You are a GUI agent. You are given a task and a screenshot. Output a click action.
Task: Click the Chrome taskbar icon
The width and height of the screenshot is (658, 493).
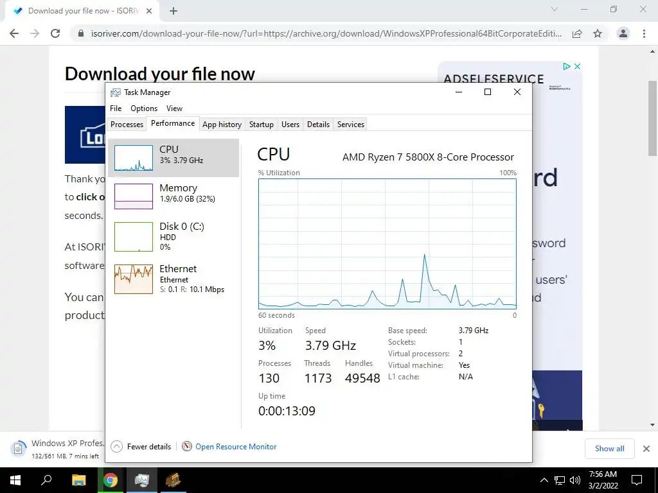point(111,480)
